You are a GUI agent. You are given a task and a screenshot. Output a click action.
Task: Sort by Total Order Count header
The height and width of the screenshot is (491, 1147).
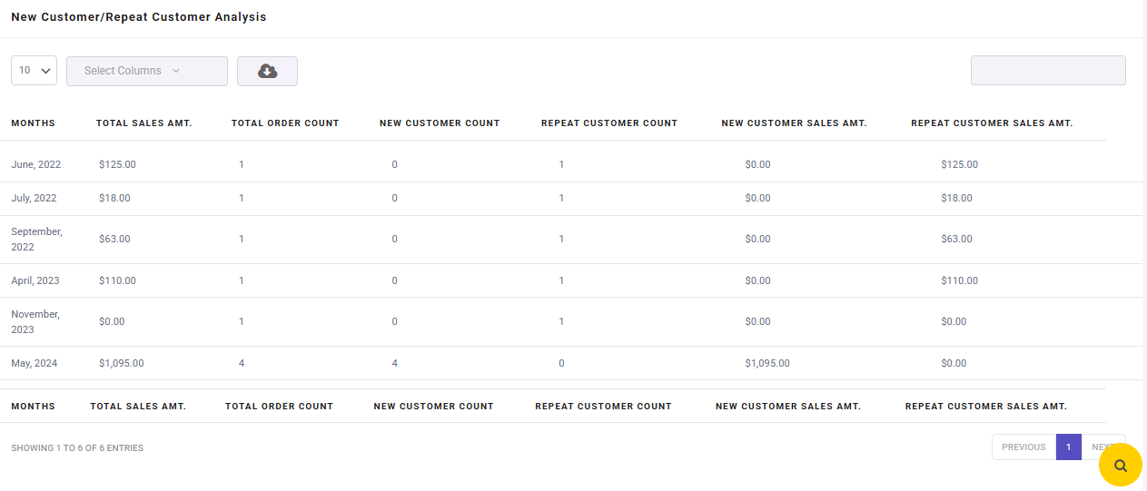click(285, 123)
